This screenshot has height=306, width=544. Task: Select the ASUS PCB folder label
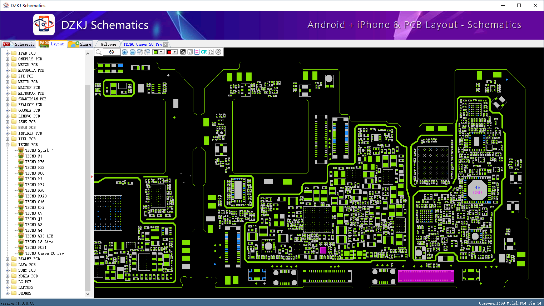(27, 122)
